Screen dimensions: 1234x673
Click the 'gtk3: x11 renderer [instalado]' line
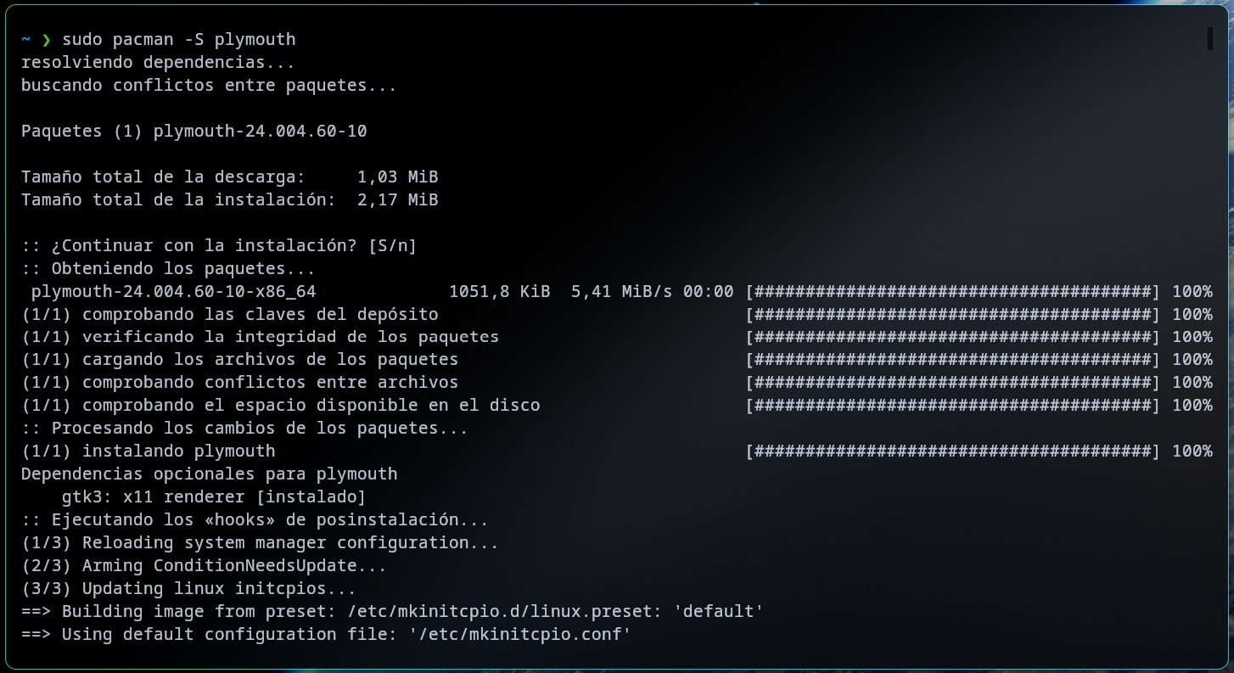[214, 496]
